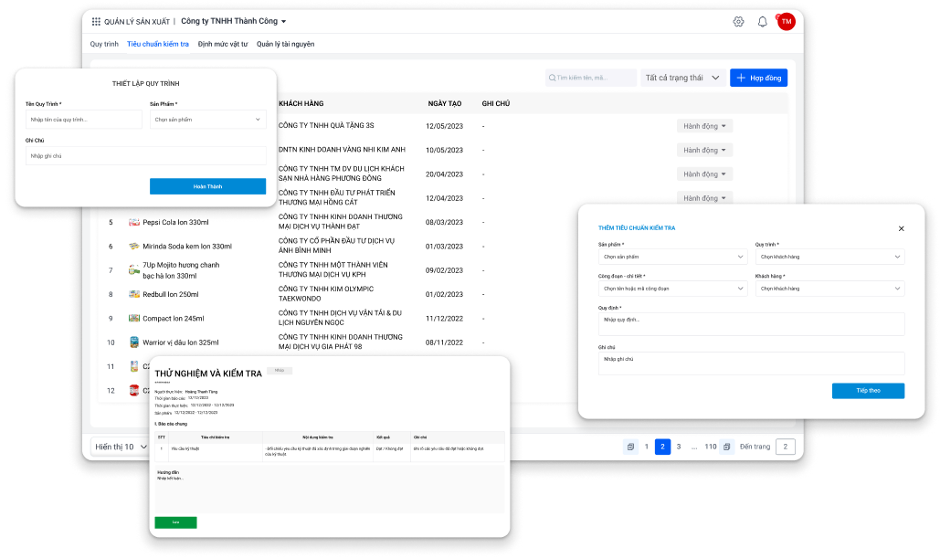Viewport: 940px width, 558px height.
Task: Click the search magnifier icon
Action: tap(552, 79)
